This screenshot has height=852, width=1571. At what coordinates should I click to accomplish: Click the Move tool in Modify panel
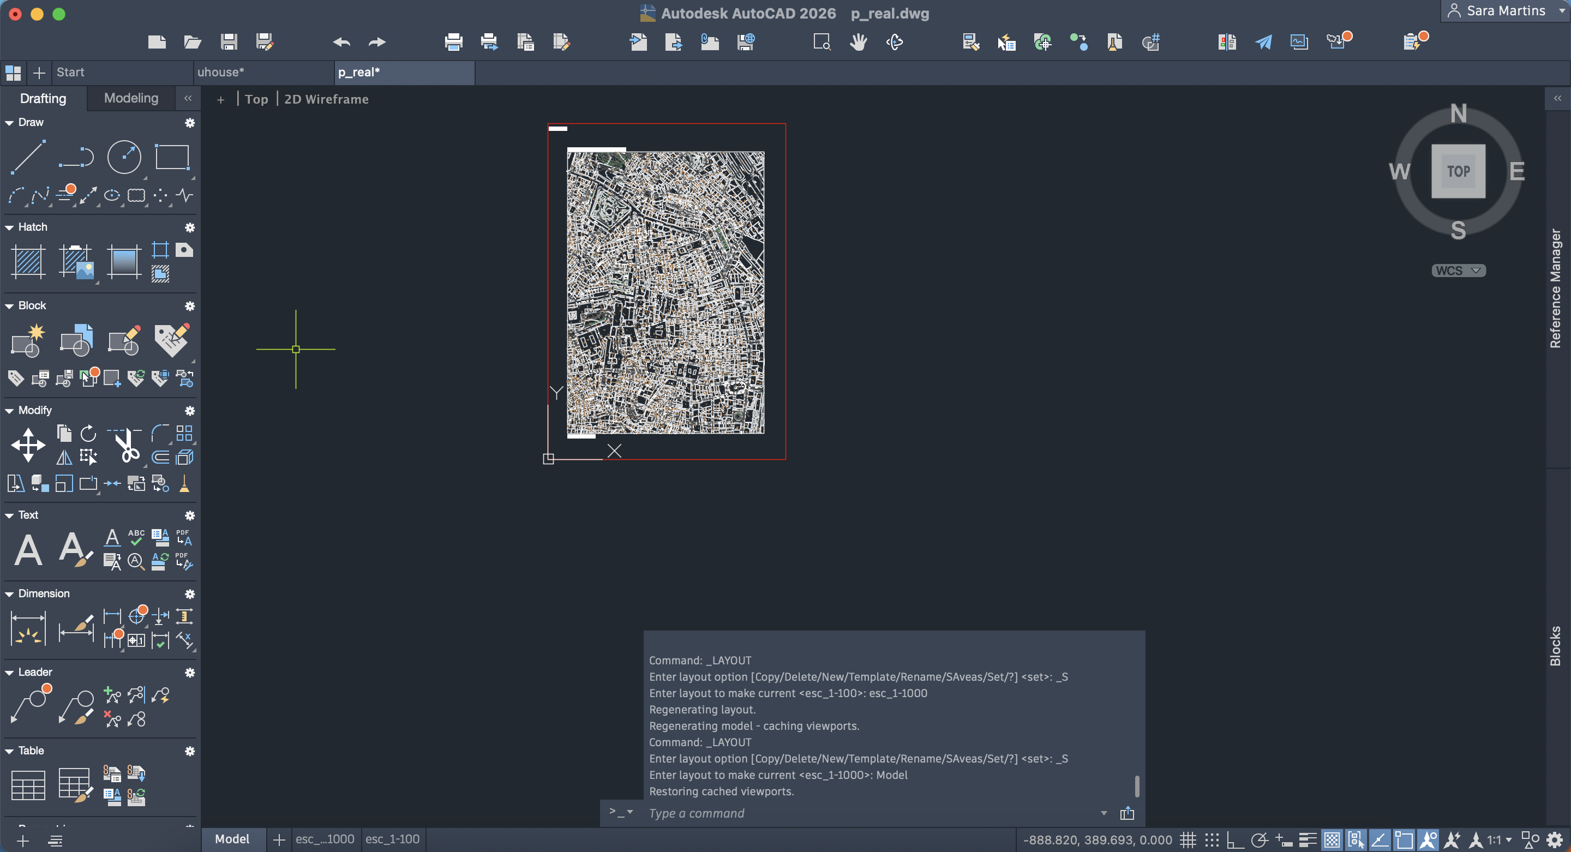(x=28, y=445)
